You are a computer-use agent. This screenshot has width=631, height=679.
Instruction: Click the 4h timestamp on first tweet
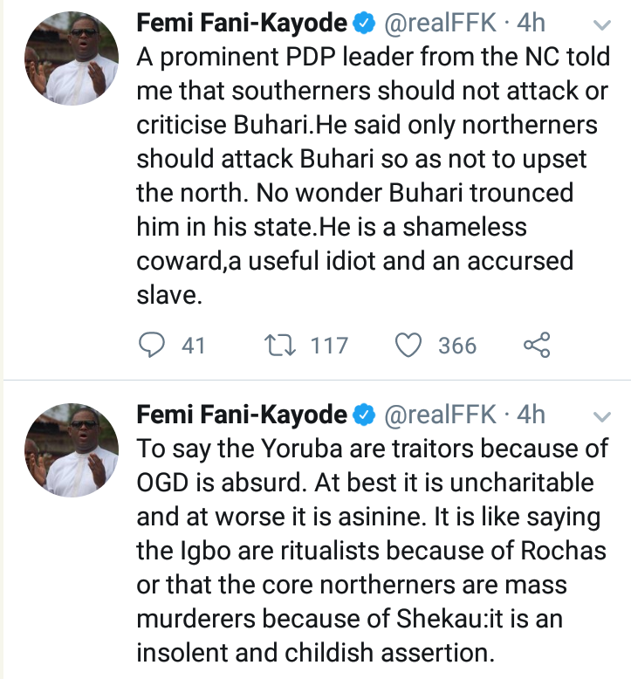click(532, 24)
